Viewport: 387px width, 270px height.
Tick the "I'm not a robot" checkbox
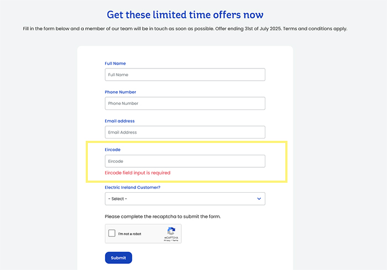click(x=112, y=234)
